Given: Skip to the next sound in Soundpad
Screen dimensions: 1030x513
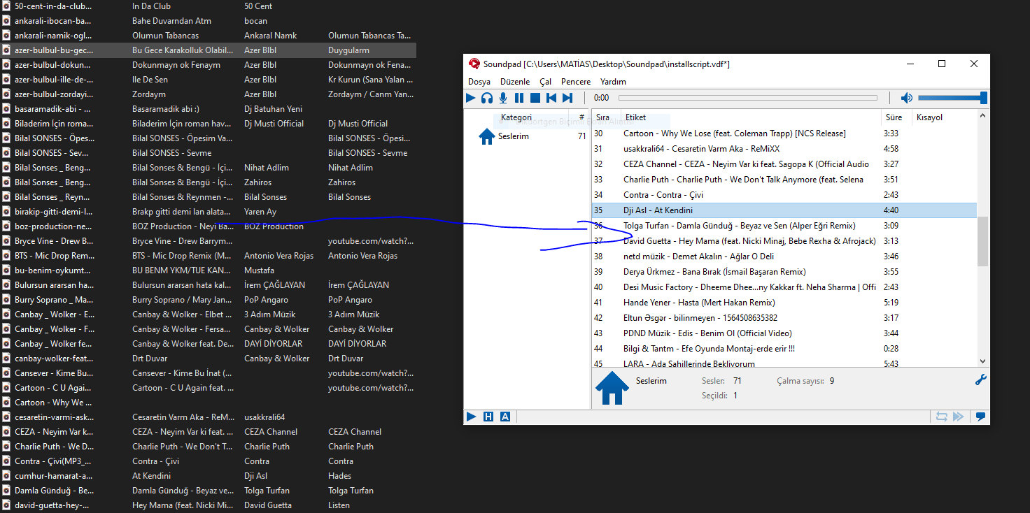Looking at the screenshot, I should point(567,99).
